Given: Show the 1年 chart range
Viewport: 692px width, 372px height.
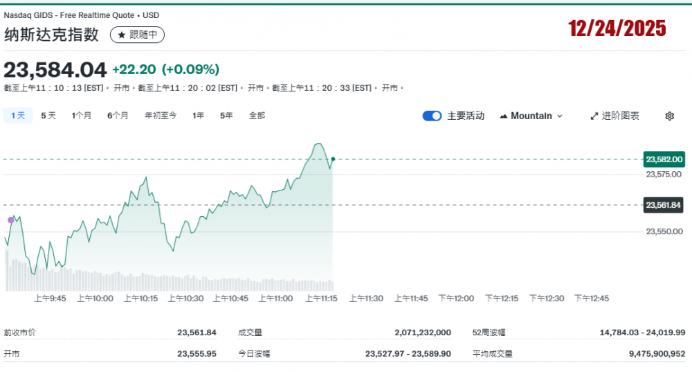Looking at the screenshot, I should (199, 116).
